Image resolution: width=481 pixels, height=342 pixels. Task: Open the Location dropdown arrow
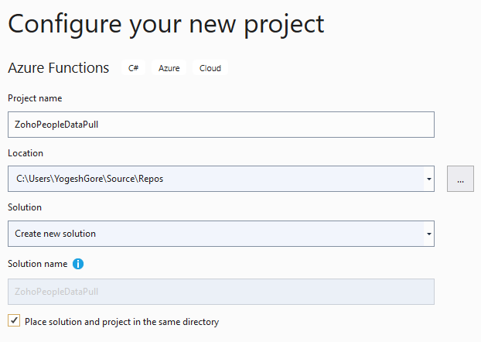pyautogui.click(x=429, y=179)
